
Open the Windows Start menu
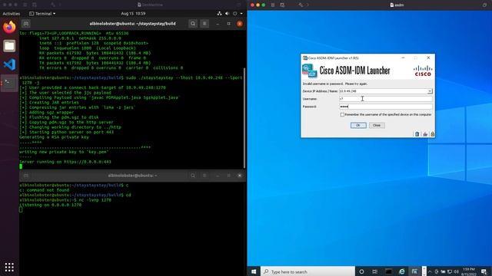[254, 271]
